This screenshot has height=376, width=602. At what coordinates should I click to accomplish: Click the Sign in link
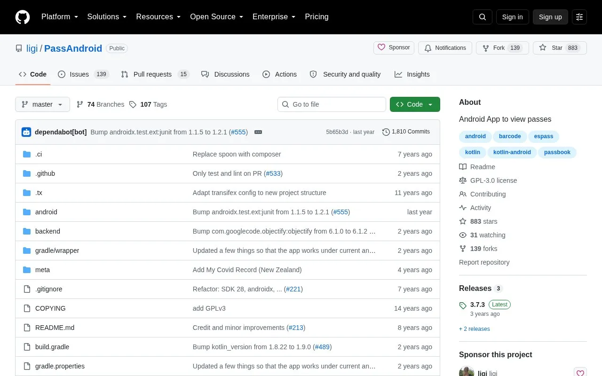(x=512, y=17)
